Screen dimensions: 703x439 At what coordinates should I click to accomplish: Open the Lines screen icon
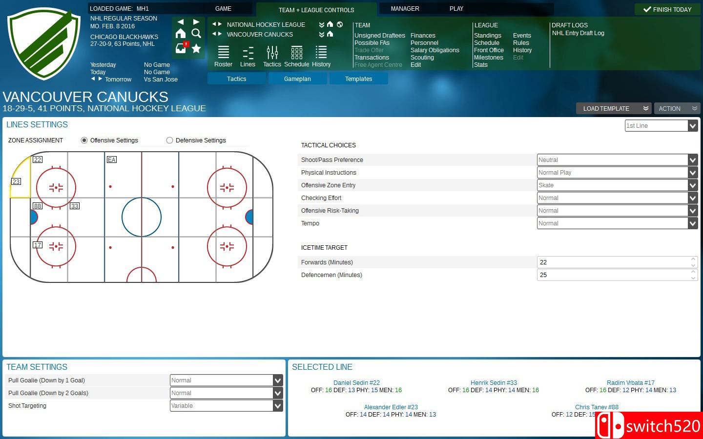coord(248,53)
